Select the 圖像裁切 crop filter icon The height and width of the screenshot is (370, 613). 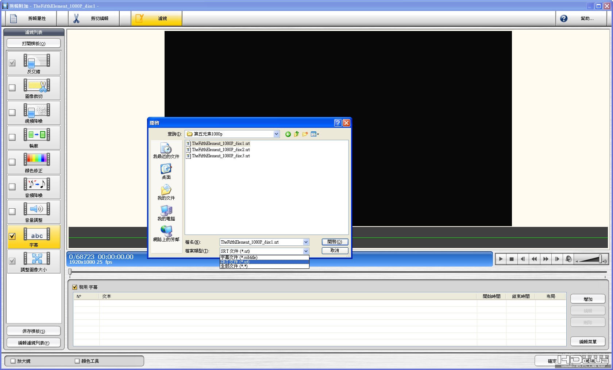(x=37, y=85)
